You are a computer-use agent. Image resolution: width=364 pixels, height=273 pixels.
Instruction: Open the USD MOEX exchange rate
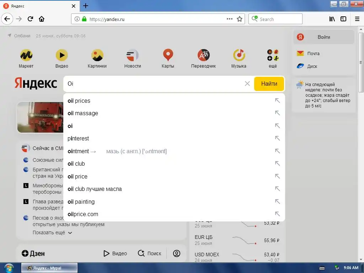click(237, 257)
